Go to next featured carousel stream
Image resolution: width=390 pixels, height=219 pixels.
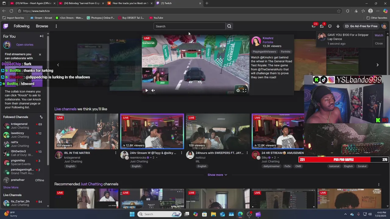point(378,65)
